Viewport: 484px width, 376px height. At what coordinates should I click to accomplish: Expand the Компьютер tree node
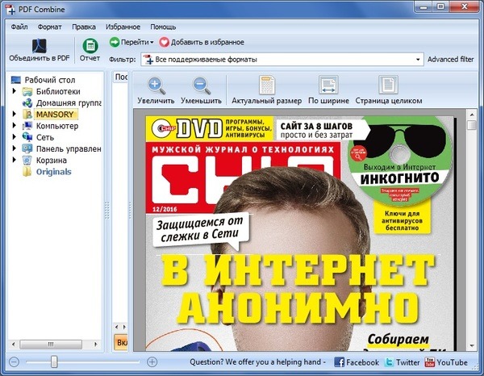(15, 125)
